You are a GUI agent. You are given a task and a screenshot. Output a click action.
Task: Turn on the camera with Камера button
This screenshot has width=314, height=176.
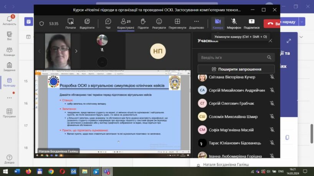(218, 23)
